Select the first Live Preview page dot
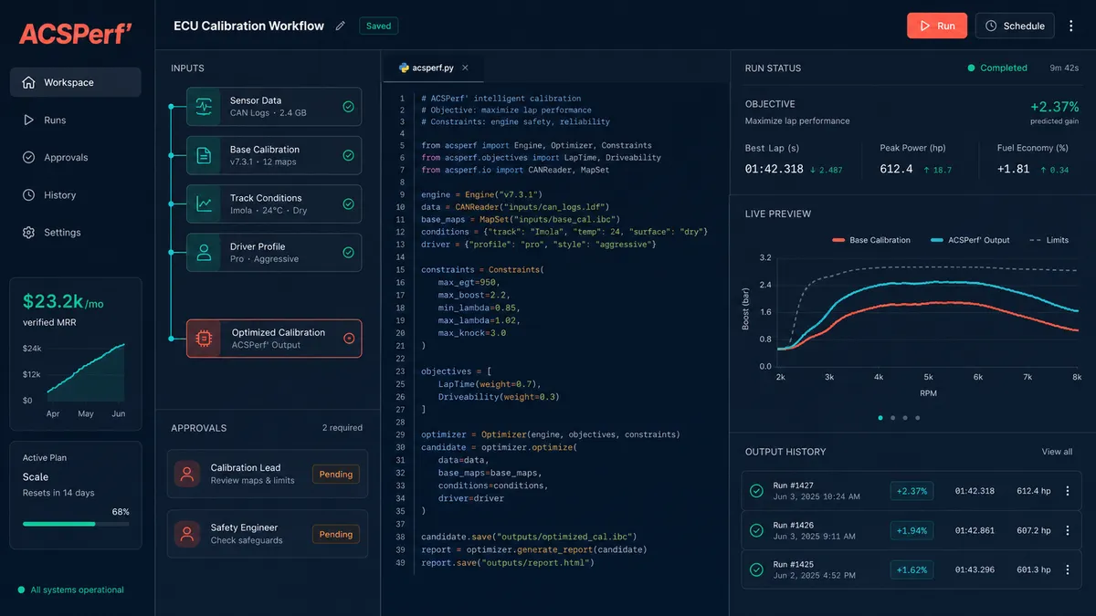This screenshot has width=1096, height=616. tap(880, 418)
